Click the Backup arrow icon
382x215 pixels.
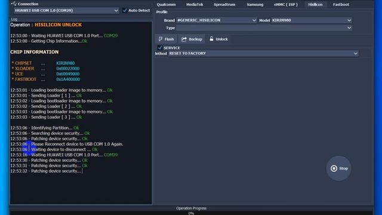184,39
